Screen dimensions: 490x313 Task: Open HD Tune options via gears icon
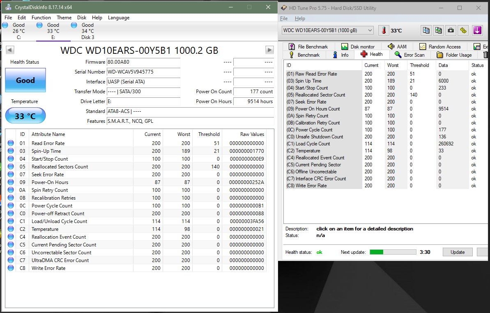pyautogui.click(x=463, y=30)
